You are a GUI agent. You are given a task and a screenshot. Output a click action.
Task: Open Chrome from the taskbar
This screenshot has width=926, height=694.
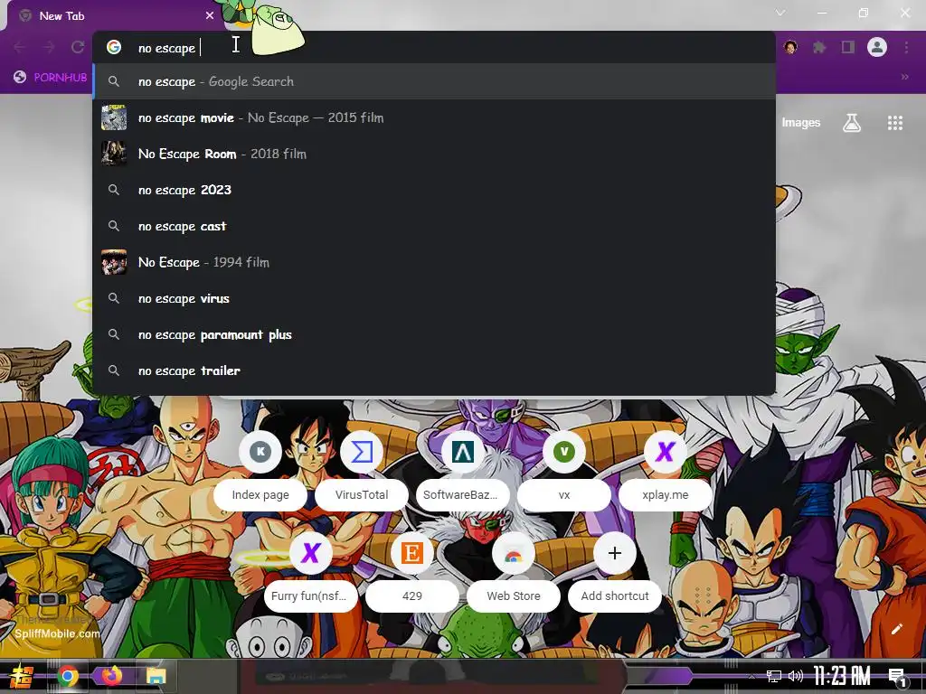click(x=68, y=676)
